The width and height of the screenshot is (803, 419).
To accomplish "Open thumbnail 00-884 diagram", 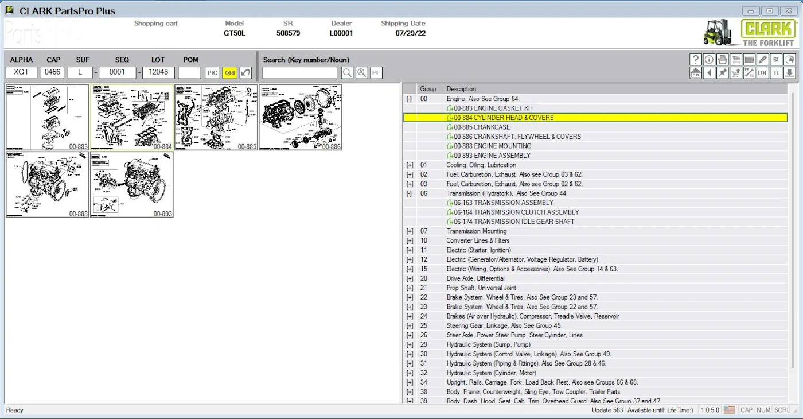I will [x=132, y=118].
